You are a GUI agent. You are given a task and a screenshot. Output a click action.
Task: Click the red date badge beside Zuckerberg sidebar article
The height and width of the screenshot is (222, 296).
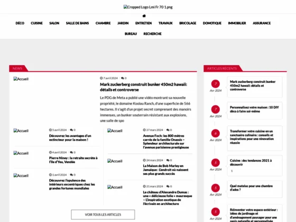pos(216,84)
